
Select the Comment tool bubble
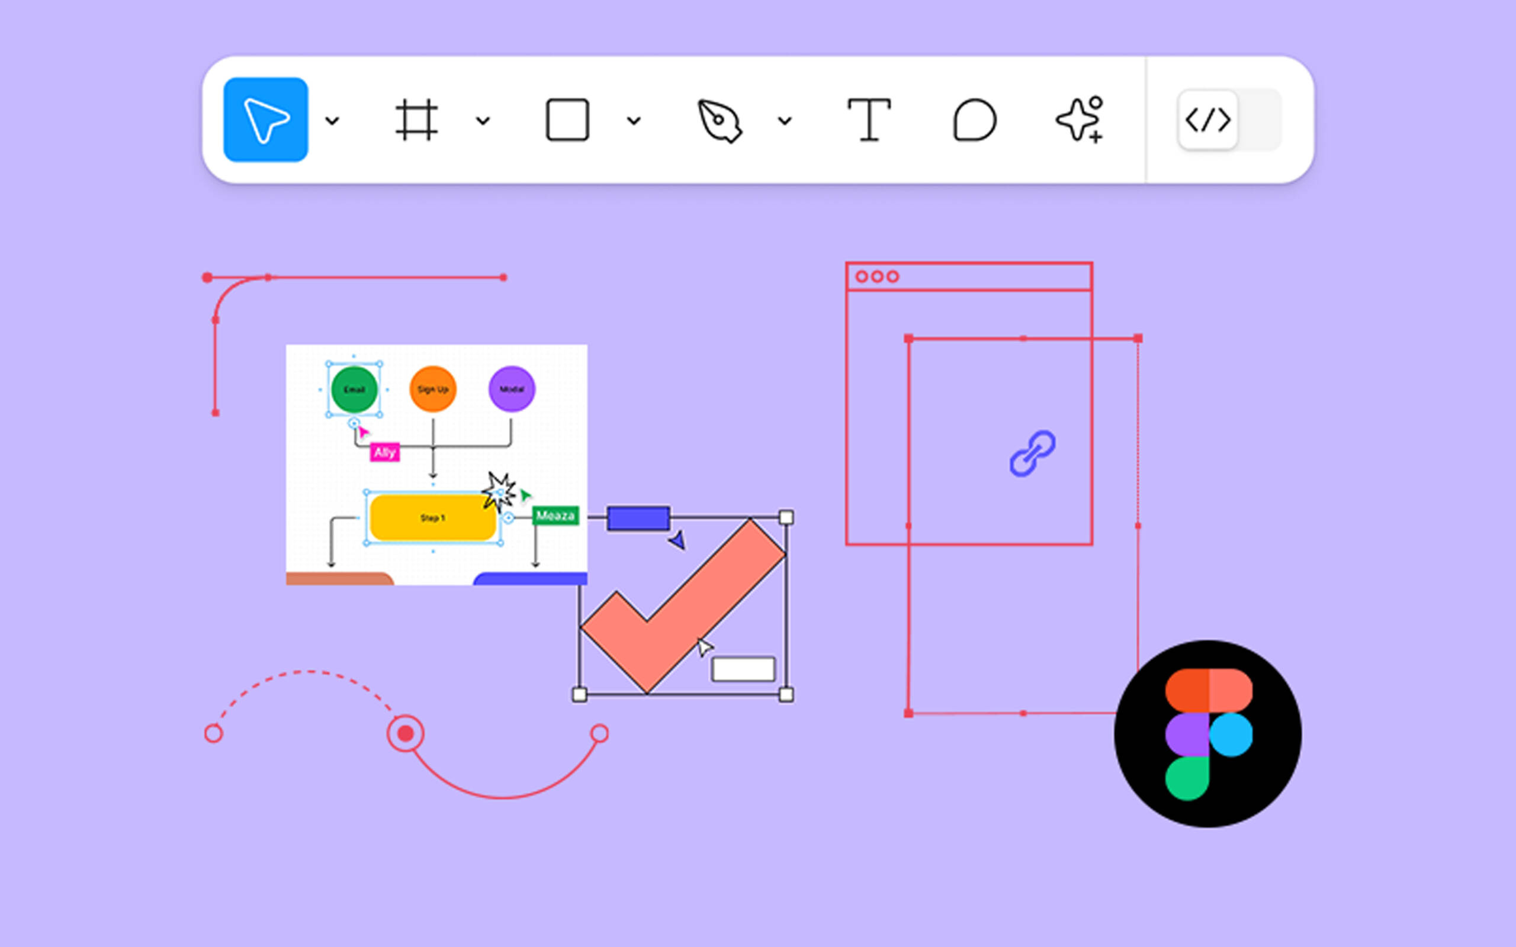974,120
